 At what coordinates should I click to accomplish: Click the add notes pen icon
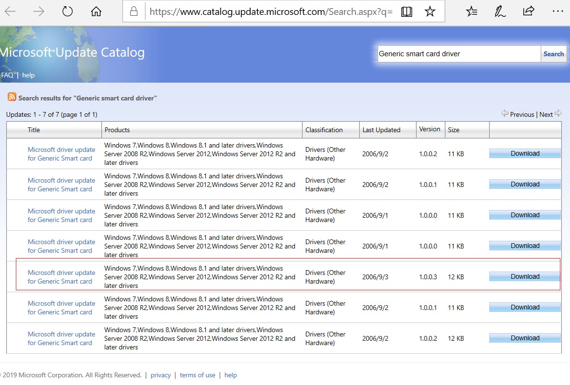coord(500,12)
